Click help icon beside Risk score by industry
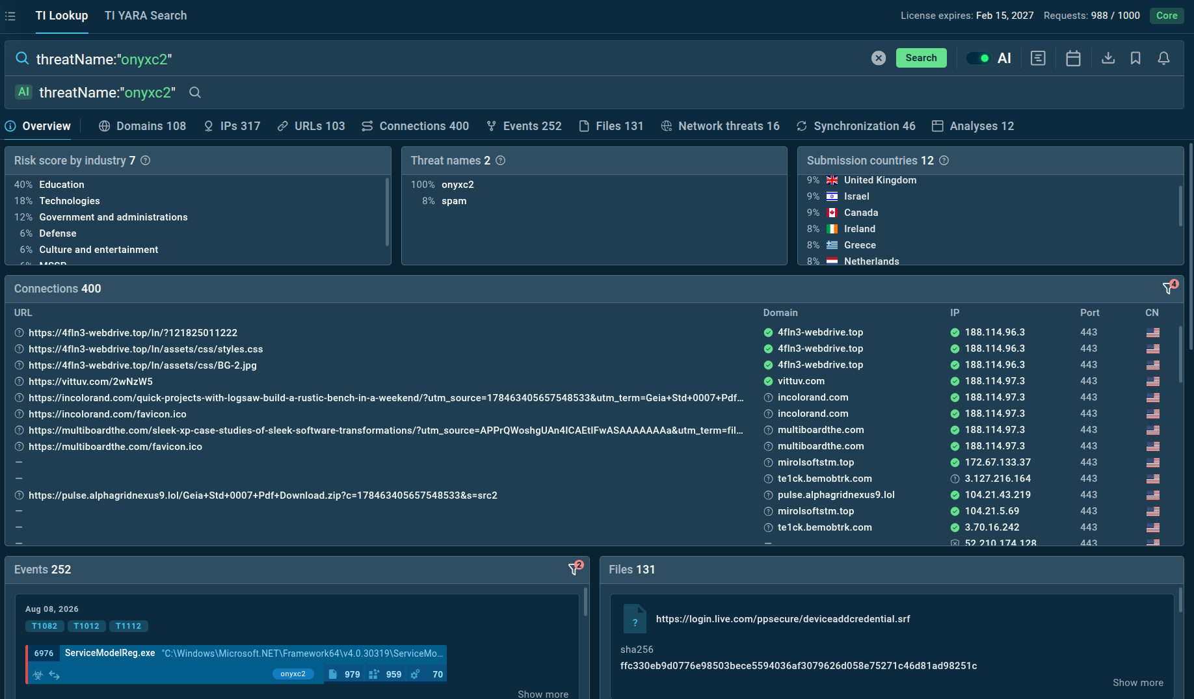This screenshot has height=699, width=1194. pos(146,161)
